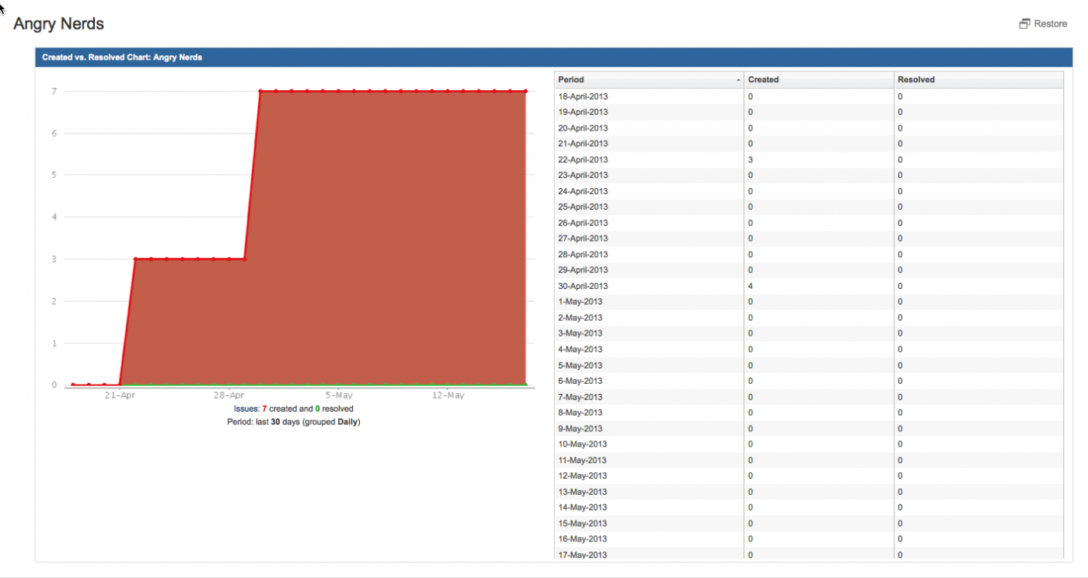Open the 3 created issues on 22-April-2013

click(750, 160)
